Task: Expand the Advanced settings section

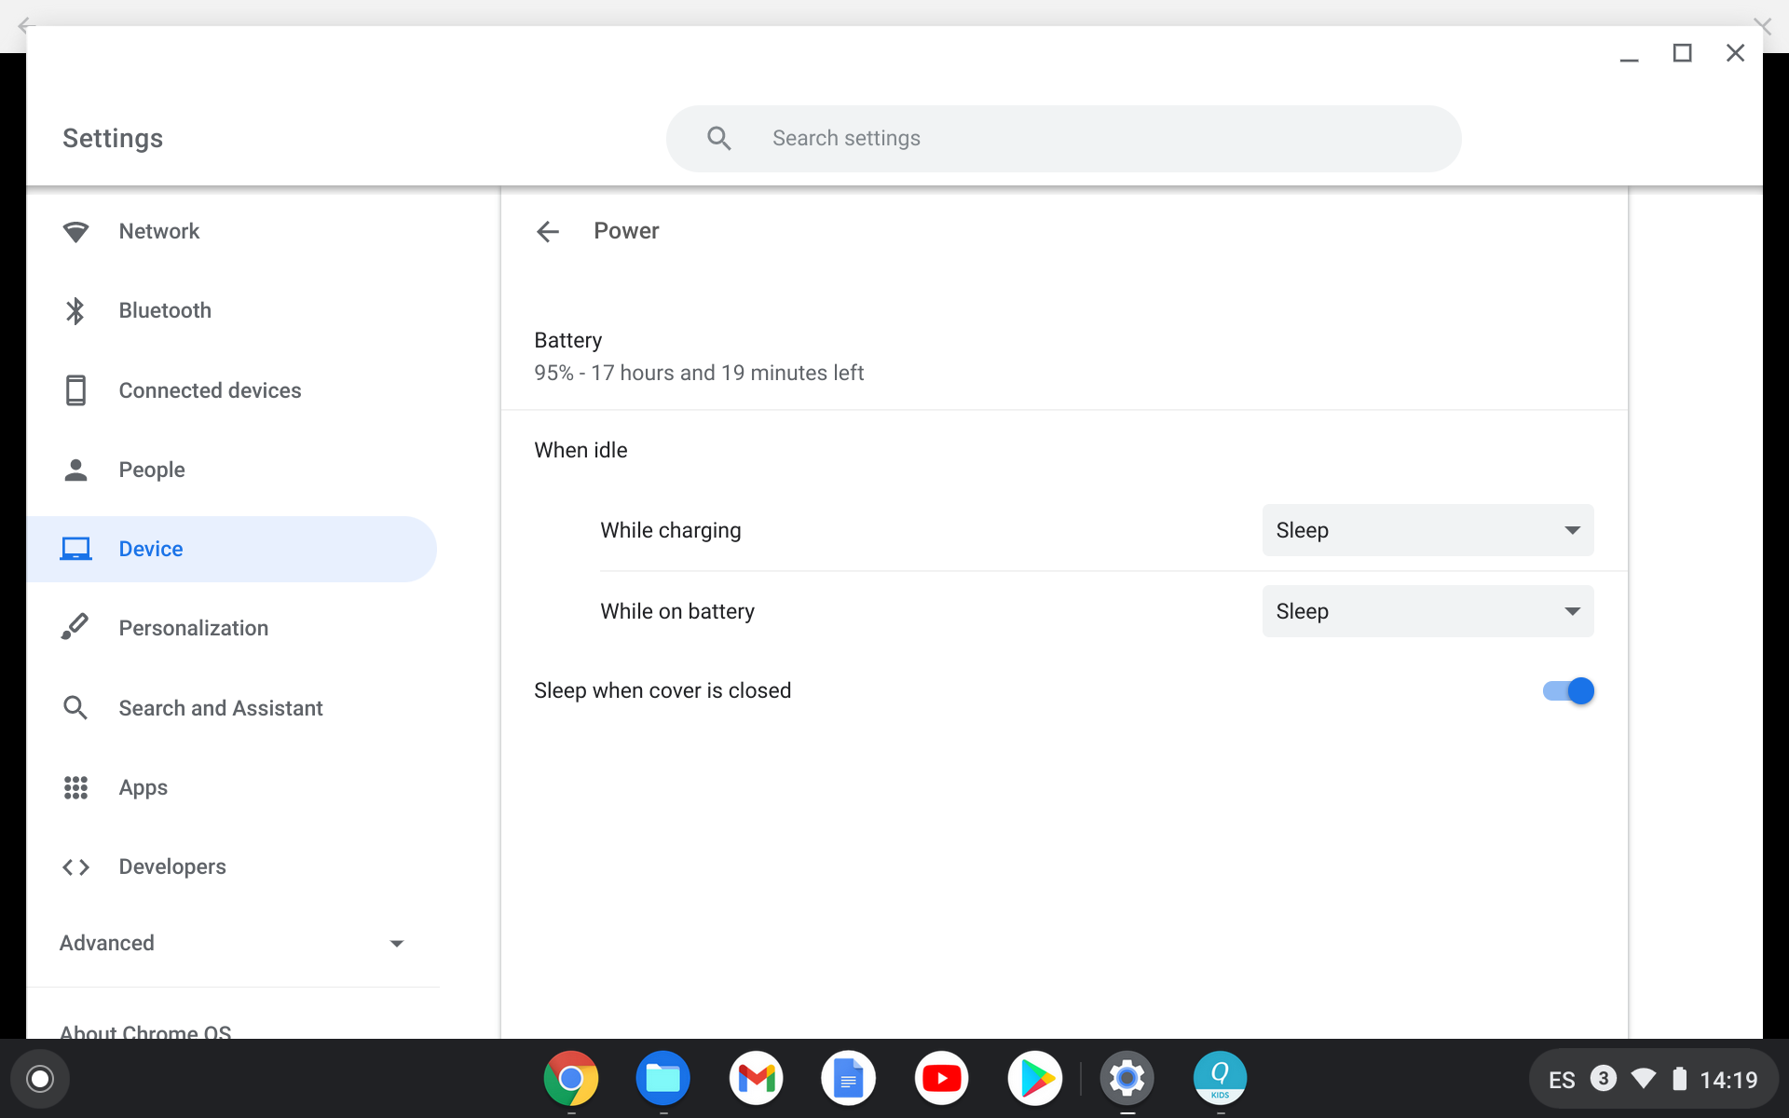Action: pyautogui.click(x=233, y=943)
